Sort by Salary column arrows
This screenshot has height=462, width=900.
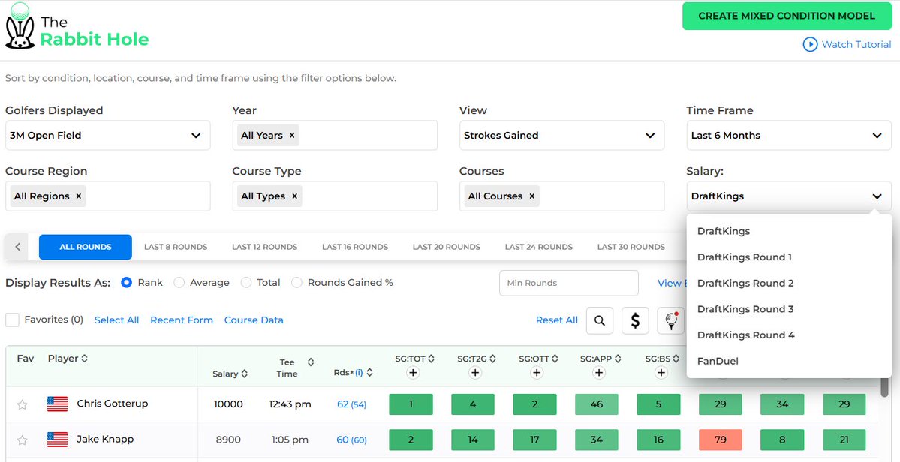245,373
